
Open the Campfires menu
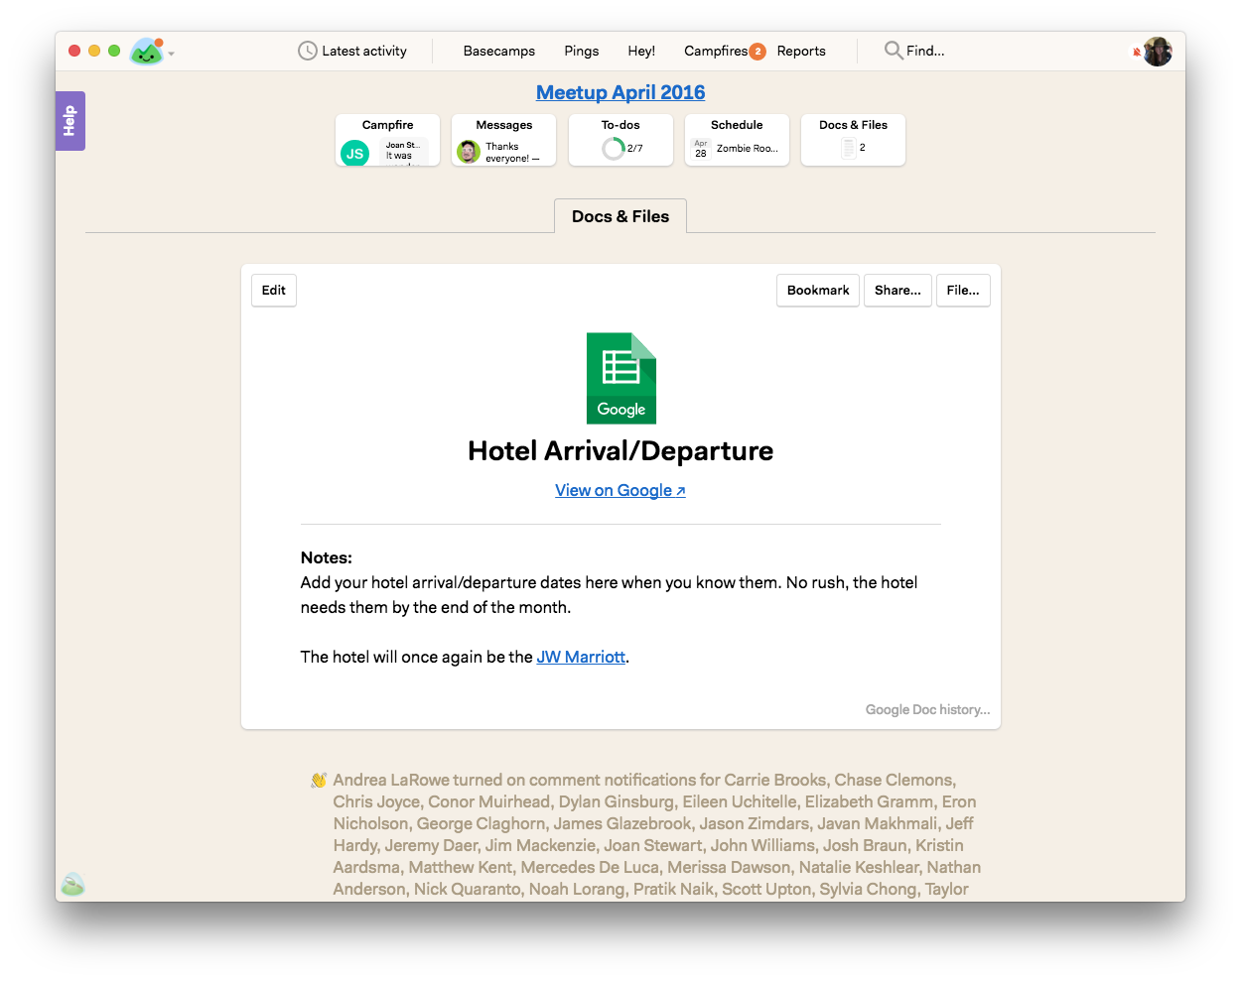[716, 51]
